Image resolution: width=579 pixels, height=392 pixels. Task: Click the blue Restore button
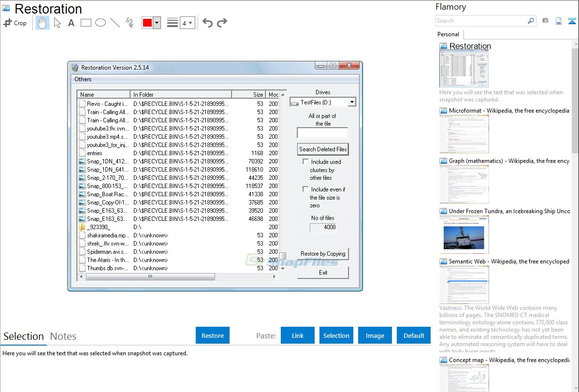tap(213, 335)
